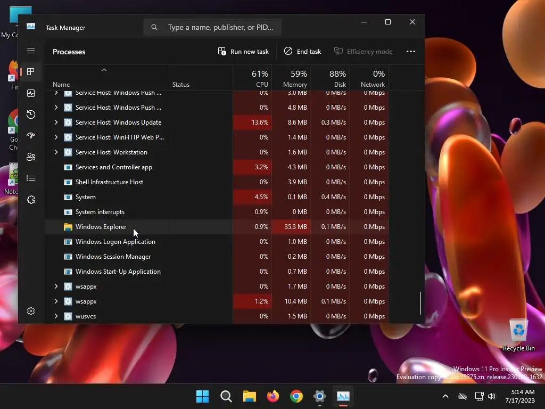Open the Performance sidebar icon
The height and width of the screenshot is (409, 545).
[x=31, y=93]
